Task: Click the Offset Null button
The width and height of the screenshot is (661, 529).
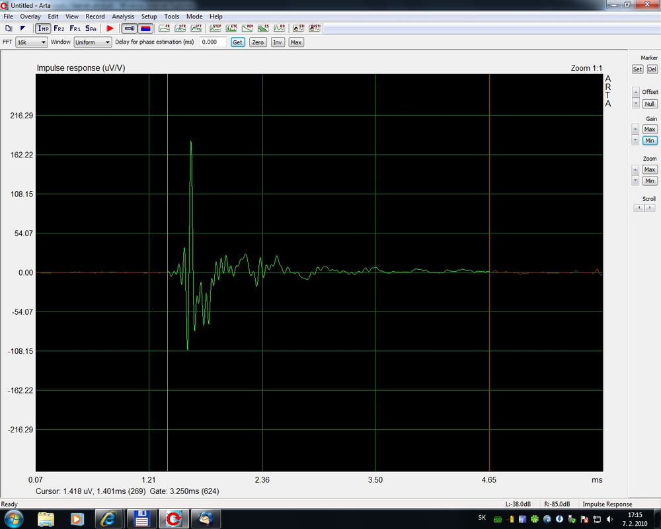Action: coord(650,104)
